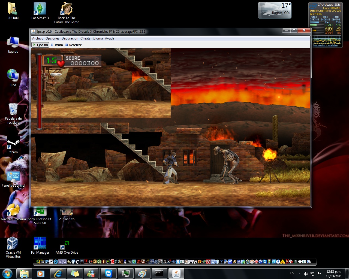349x279 pixels.
Task: Open the Archivo menu
Action: 38,38
